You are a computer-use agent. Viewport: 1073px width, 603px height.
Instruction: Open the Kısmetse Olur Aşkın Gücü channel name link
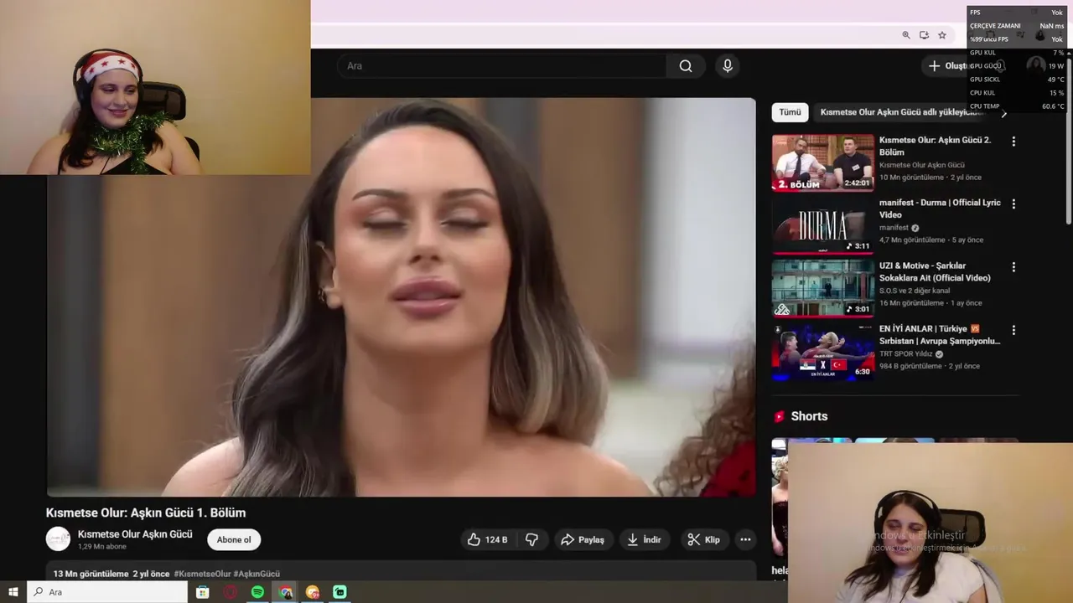135,534
